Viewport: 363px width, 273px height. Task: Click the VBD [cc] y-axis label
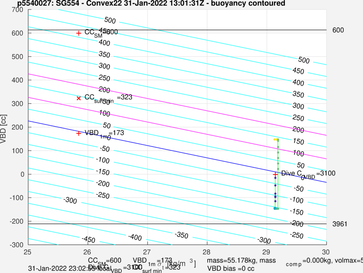[3, 129]
